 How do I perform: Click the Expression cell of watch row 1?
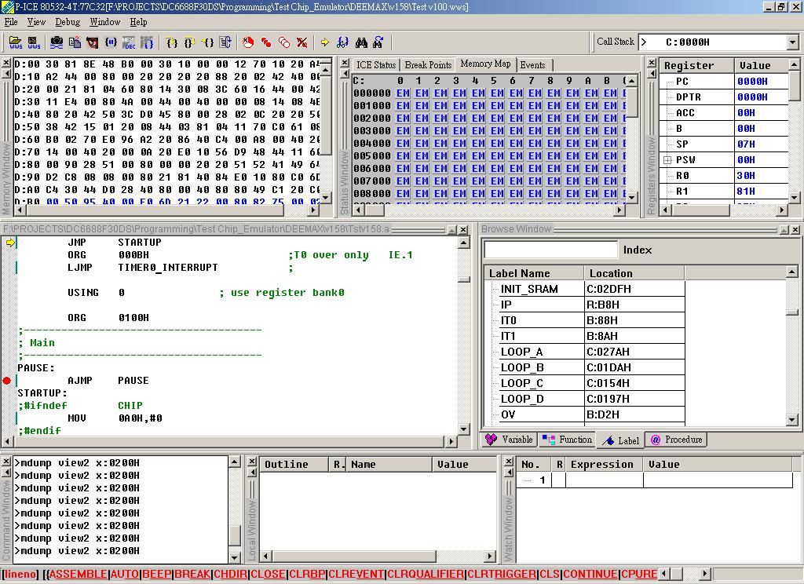[x=605, y=480]
